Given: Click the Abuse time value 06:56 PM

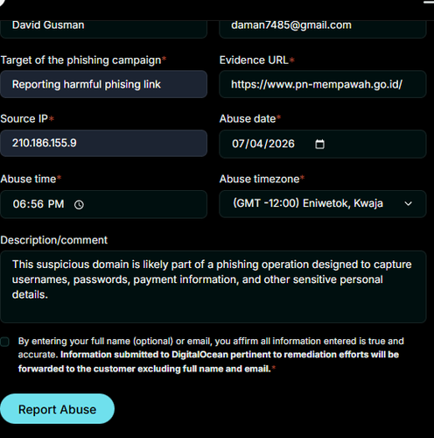Looking at the screenshot, I should pos(38,204).
